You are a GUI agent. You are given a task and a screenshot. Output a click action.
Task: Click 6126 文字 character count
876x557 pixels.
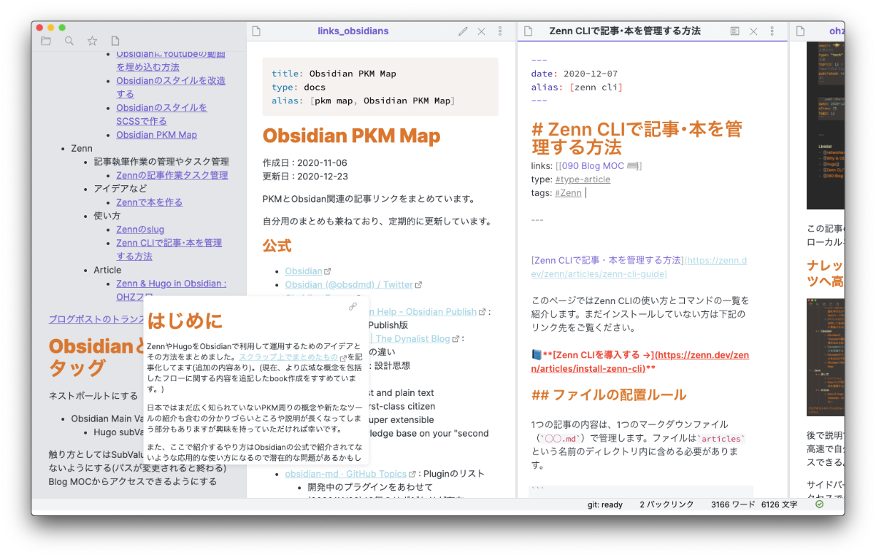point(779,505)
